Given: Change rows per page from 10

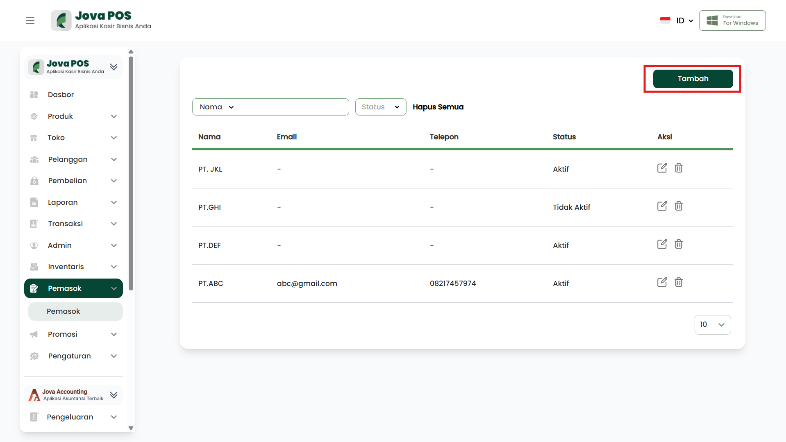Looking at the screenshot, I should tap(712, 325).
